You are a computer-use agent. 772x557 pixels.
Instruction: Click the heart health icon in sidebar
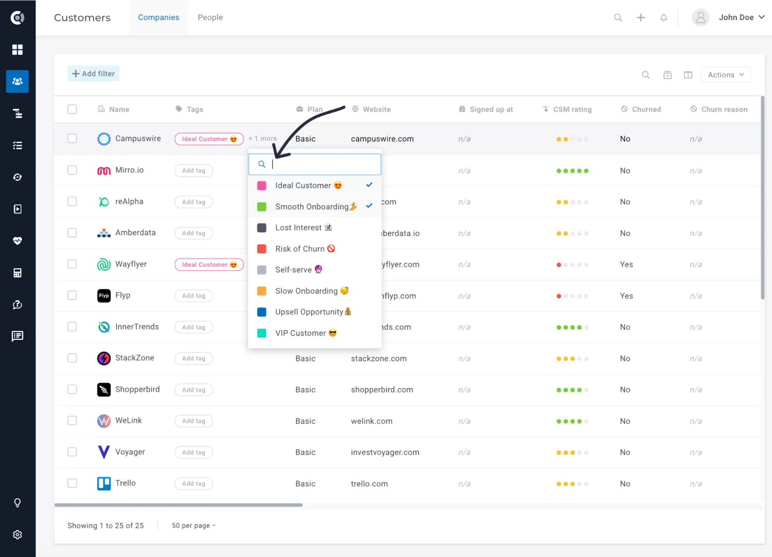[17, 241]
